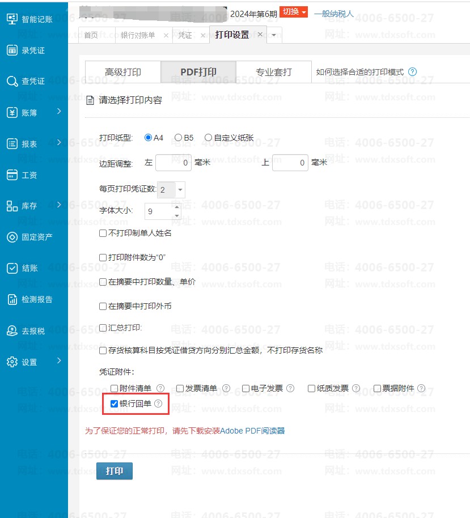Click the 固定资产 fixed assets icon
This screenshot has width=470, height=518.
(x=12, y=237)
